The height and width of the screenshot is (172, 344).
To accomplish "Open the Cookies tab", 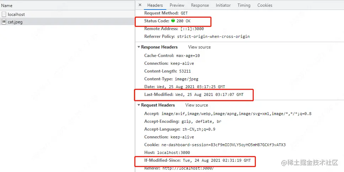I will pos(265,5).
